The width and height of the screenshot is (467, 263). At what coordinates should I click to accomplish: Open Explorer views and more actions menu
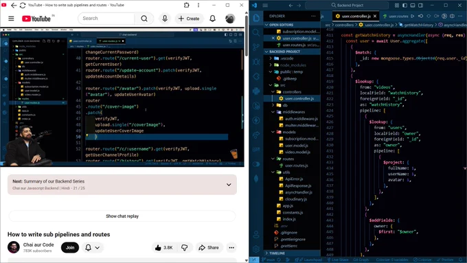313,16
